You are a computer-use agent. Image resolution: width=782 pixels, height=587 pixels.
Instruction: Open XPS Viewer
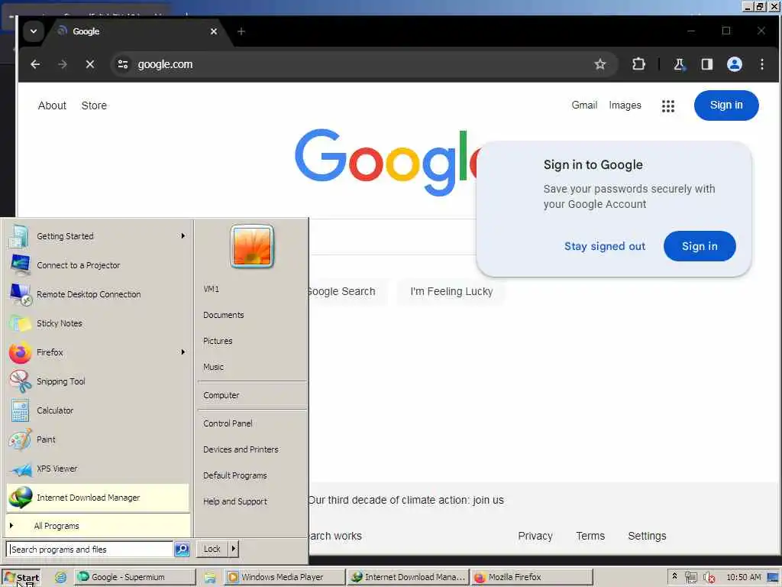tap(97, 469)
